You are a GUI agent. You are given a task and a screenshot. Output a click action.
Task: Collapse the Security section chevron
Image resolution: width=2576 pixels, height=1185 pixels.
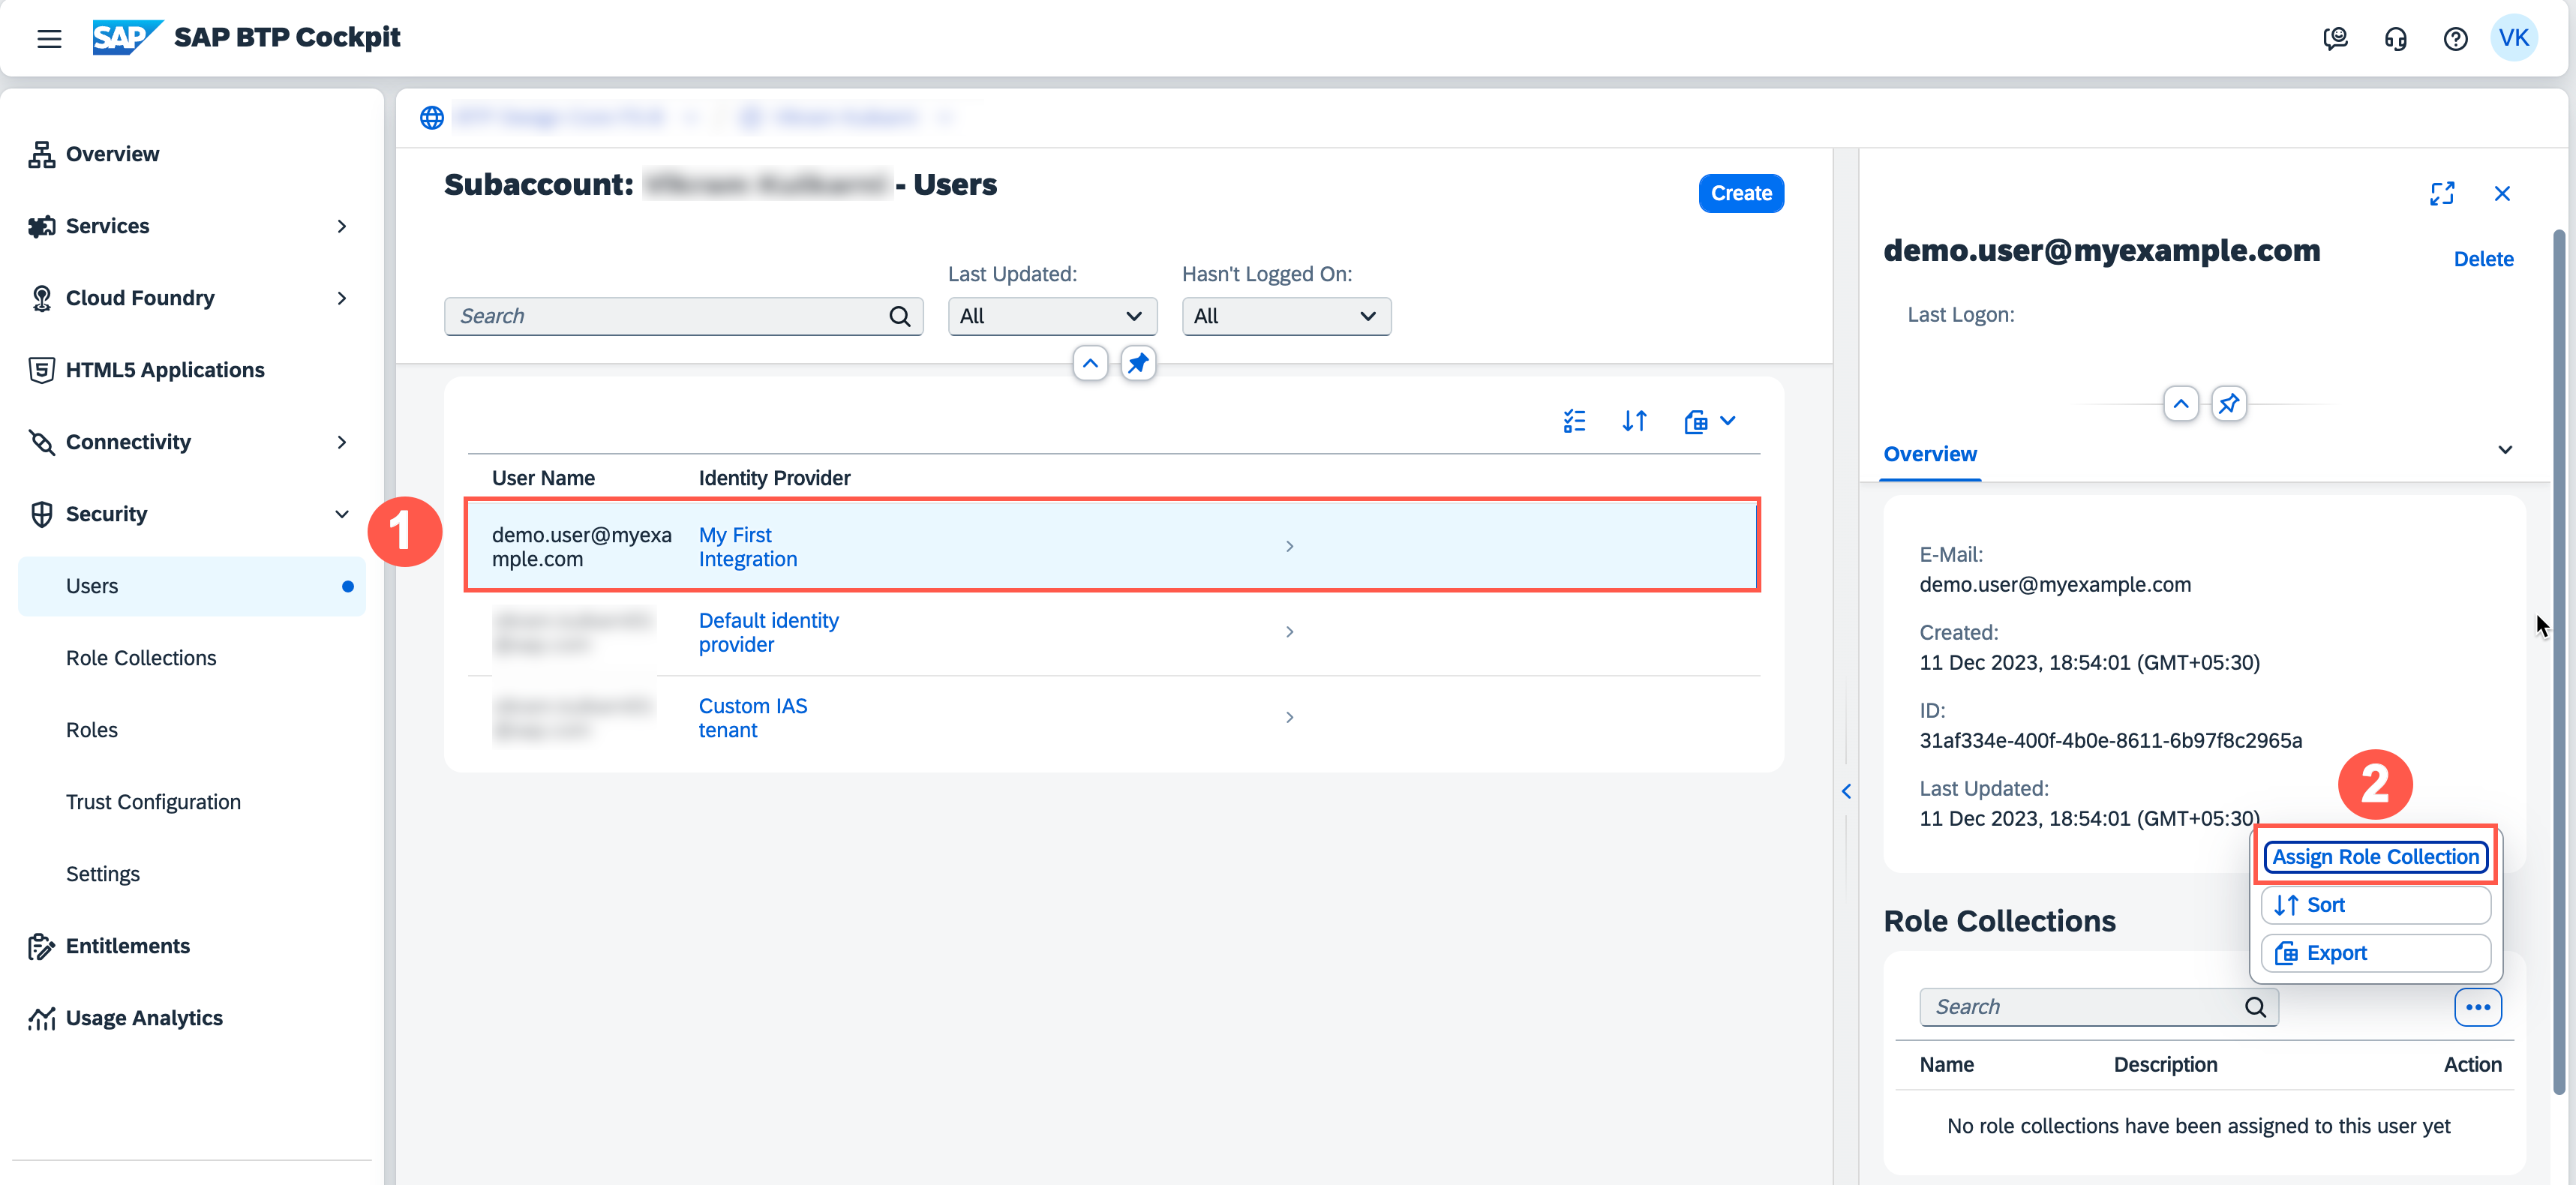pos(342,514)
